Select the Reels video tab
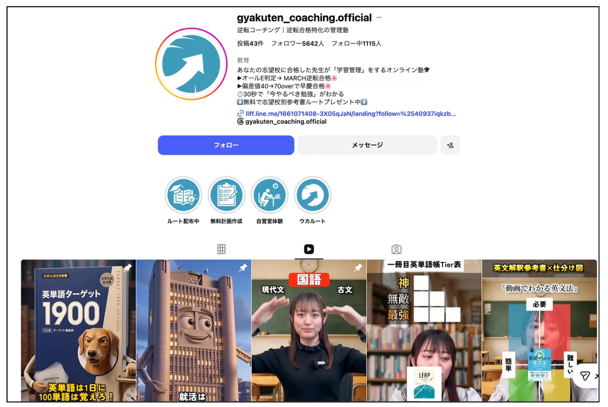608x407 pixels. click(309, 249)
